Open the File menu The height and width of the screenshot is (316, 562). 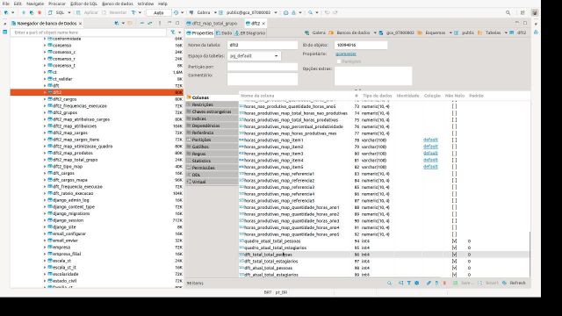(x=6, y=4)
